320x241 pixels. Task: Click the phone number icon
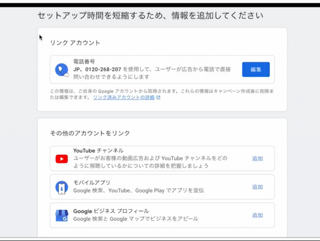[x=62, y=70]
